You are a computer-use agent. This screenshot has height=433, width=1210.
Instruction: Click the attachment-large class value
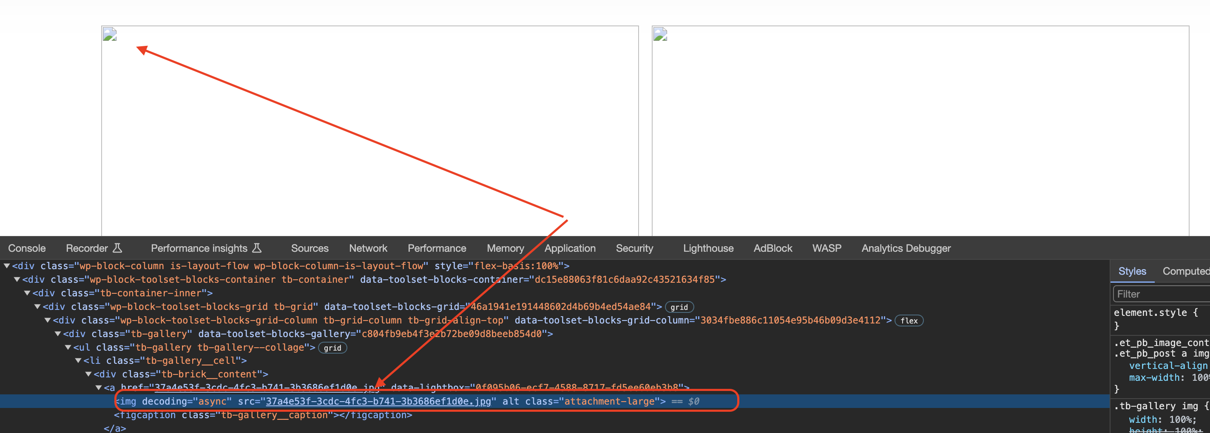click(x=609, y=402)
